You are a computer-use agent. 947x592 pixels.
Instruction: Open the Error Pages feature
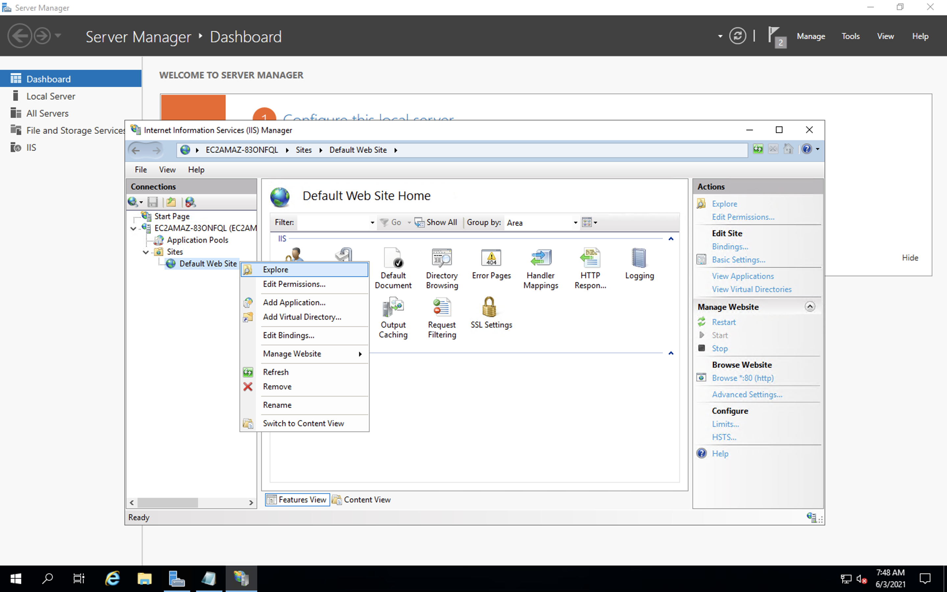491,264
